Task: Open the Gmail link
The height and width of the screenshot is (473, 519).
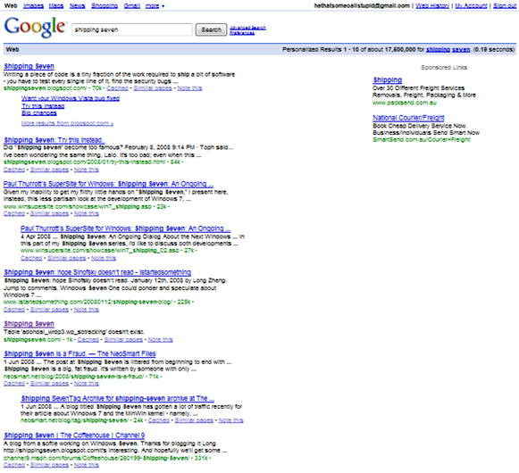Action: tap(131, 6)
